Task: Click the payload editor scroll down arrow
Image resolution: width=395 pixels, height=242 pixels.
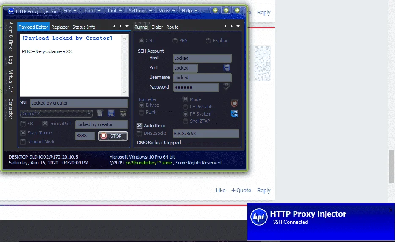Action: [124, 92]
